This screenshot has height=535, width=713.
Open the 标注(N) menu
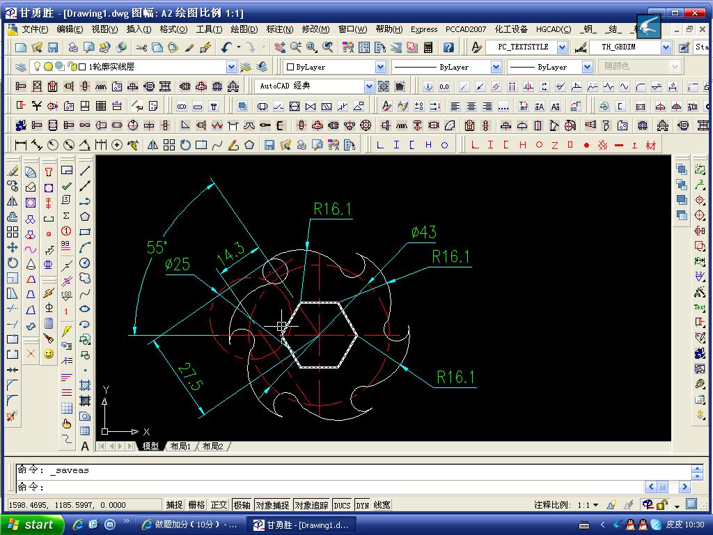pos(280,29)
